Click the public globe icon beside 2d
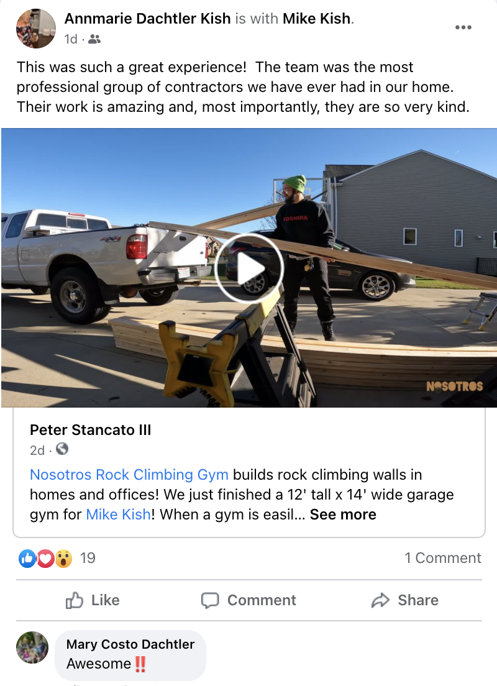 (x=62, y=449)
